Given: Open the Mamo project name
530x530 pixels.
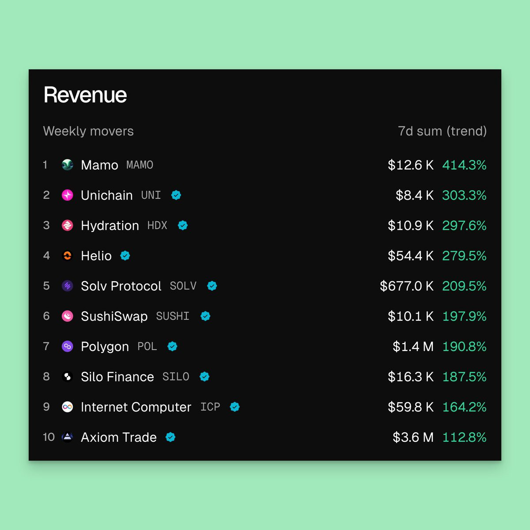Looking at the screenshot, I should tap(100, 165).
